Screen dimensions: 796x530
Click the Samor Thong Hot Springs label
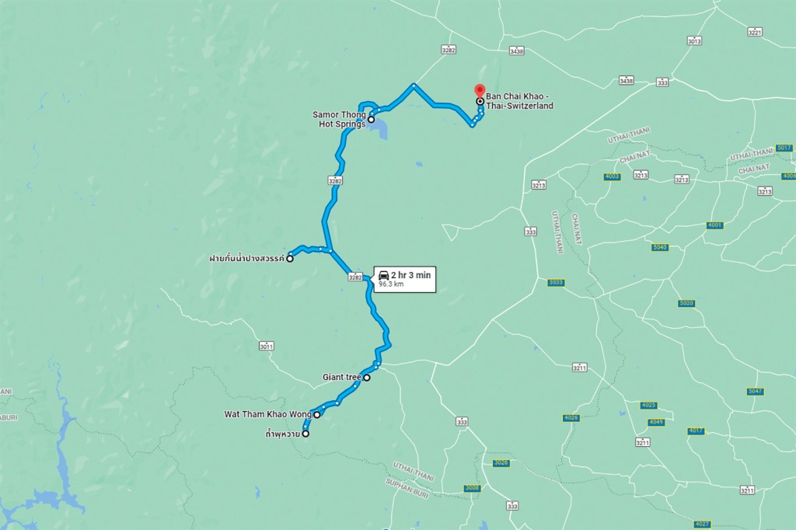coord(339,120)
